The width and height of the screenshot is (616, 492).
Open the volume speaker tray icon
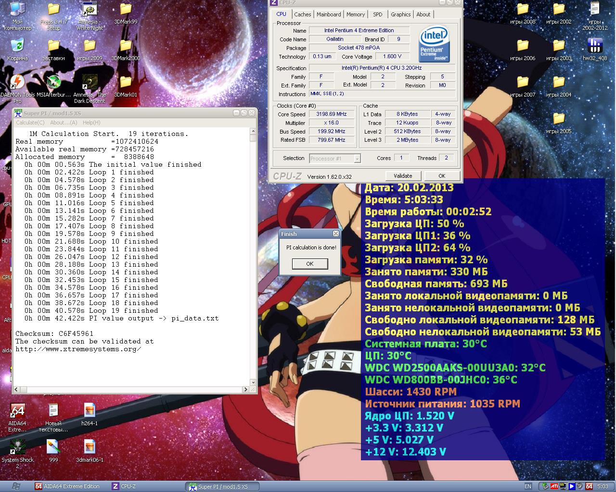pos(580,486)
